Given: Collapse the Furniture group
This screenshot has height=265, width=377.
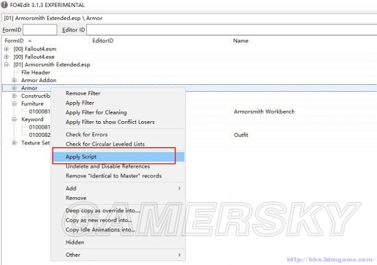Looking at the screenshot, I should pos(14,103).
